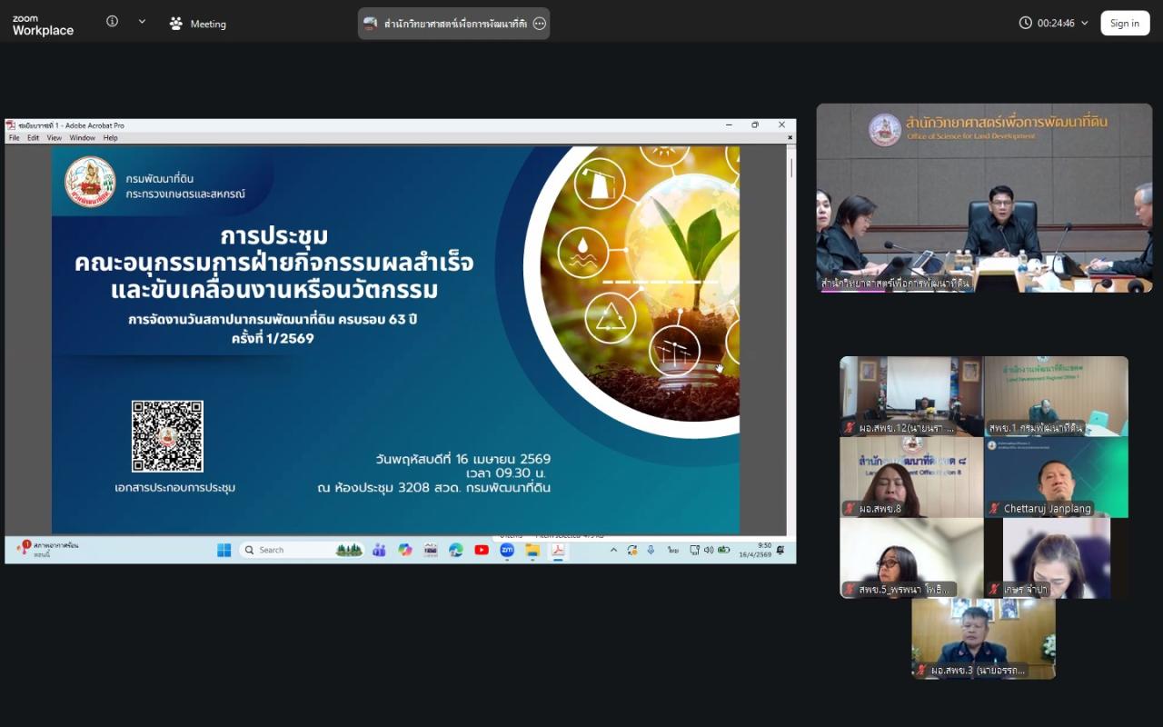Expand hidden system tray icons chevron
The image size is (1163, 727).
pos(613,550)
